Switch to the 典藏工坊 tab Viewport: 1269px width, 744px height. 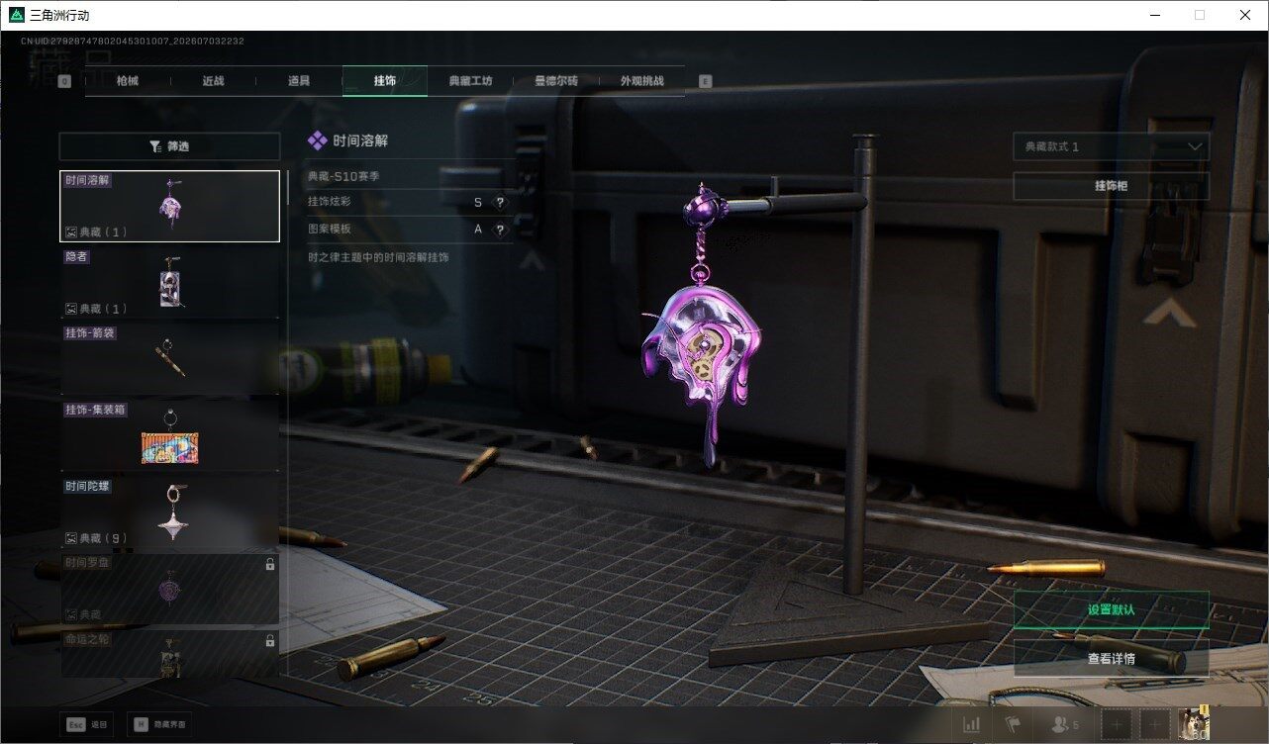tap(470, 81)
